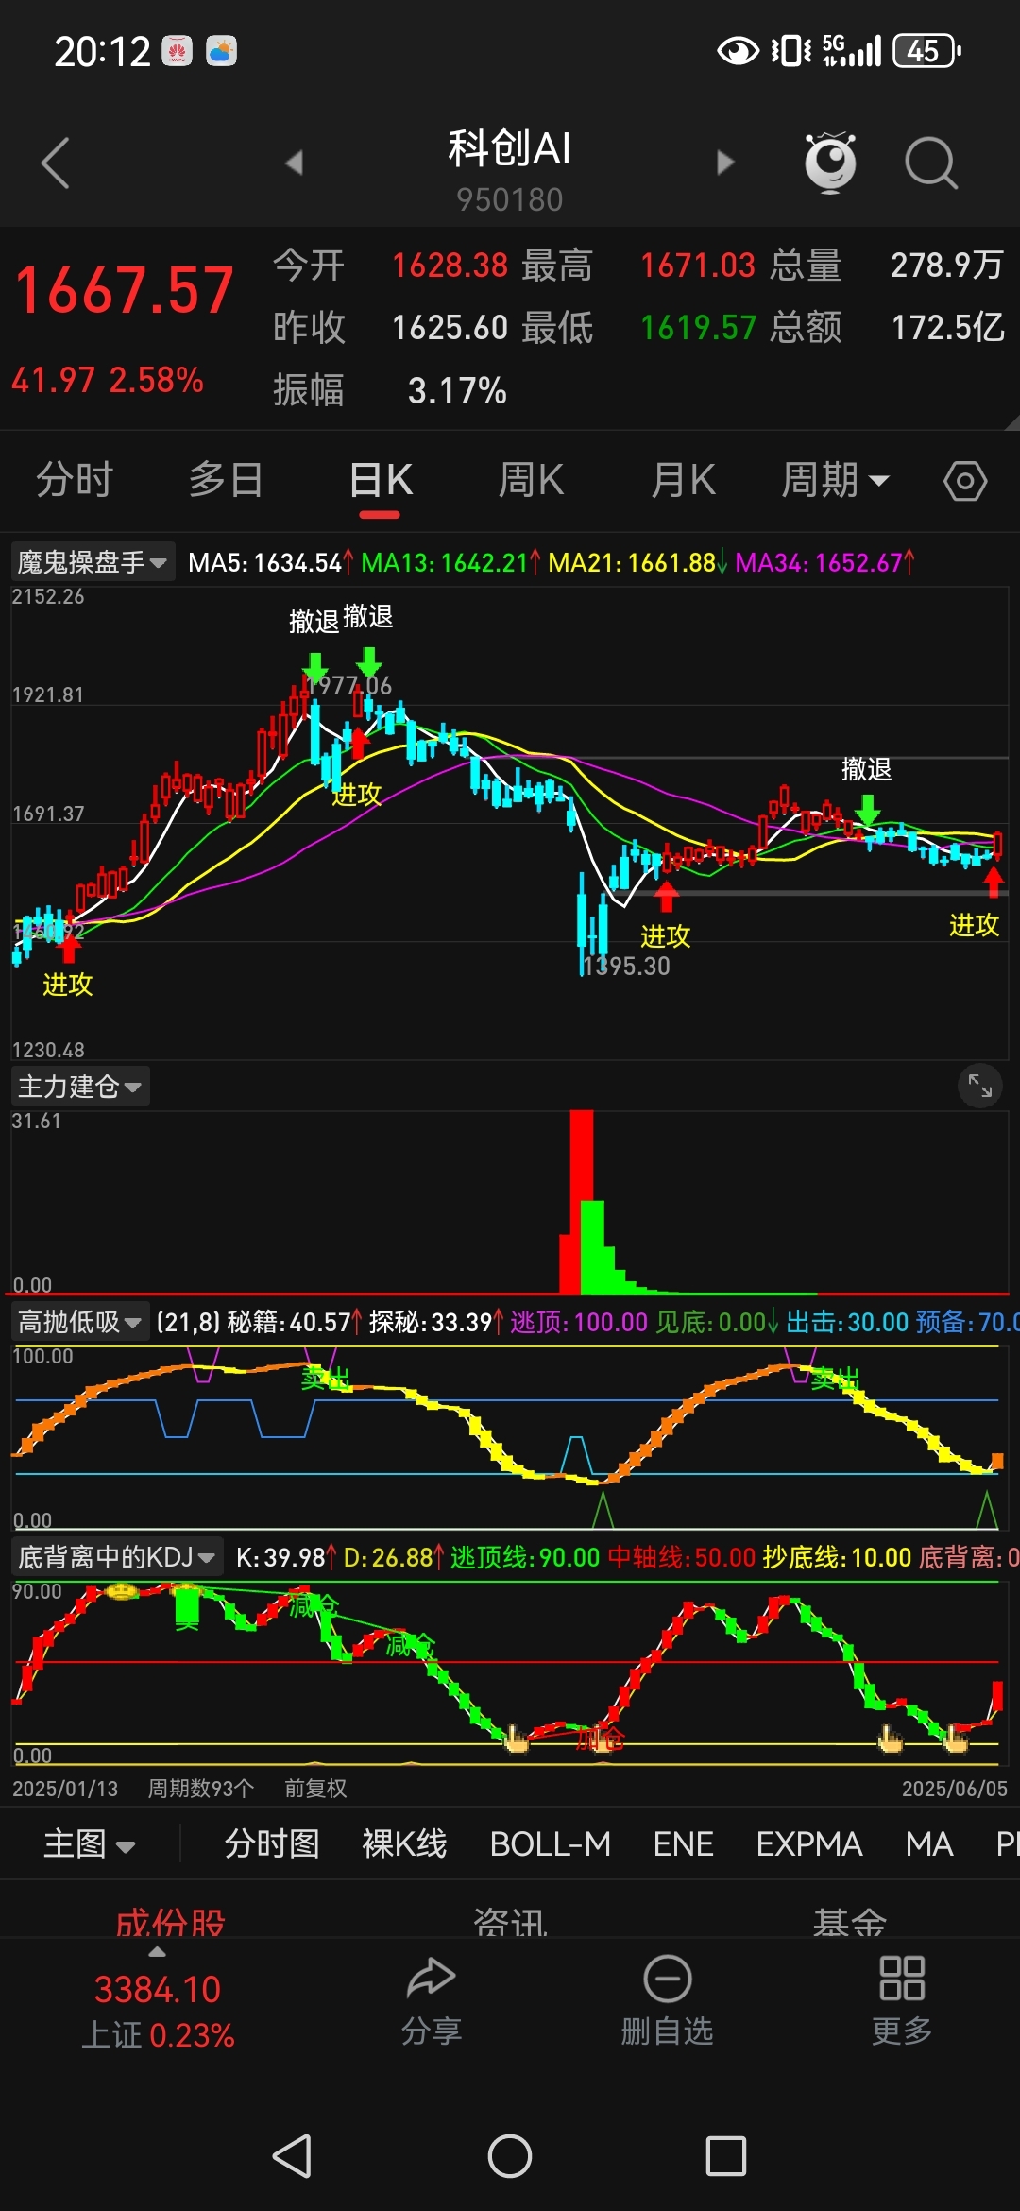Tap the rightmost 进攻 signal arrow
This screenshot has width=1020, height=2211.
(x=993, y=883)
